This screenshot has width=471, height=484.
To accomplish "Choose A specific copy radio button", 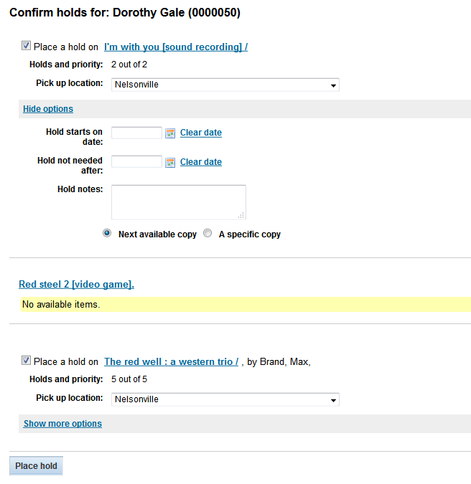I will click(208, 233).
